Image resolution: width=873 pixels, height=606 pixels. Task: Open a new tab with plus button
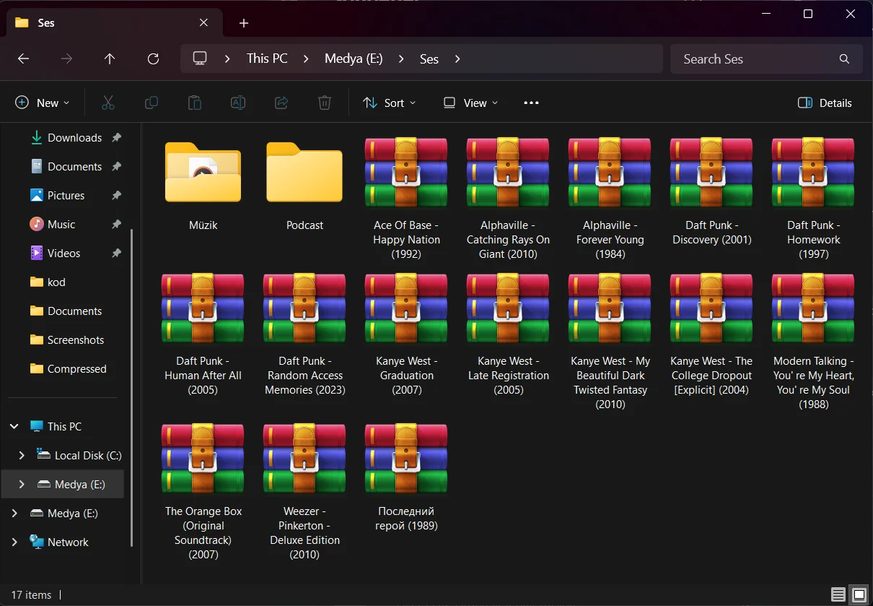click(x=244, y=23)
